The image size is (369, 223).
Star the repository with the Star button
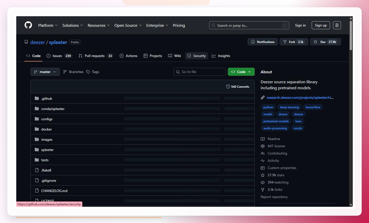(x=325, y=42)
